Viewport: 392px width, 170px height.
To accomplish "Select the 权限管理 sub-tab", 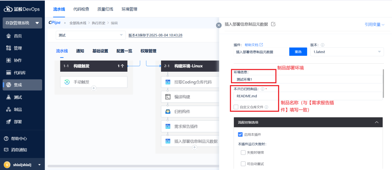I will (148, 51).
